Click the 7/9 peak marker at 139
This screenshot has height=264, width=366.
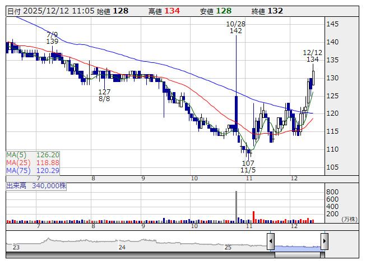(x=52, y=38)
